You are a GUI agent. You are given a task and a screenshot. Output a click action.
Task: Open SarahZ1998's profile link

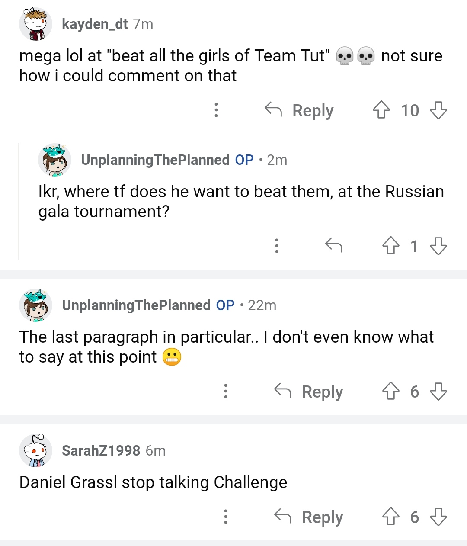point(101,451)
